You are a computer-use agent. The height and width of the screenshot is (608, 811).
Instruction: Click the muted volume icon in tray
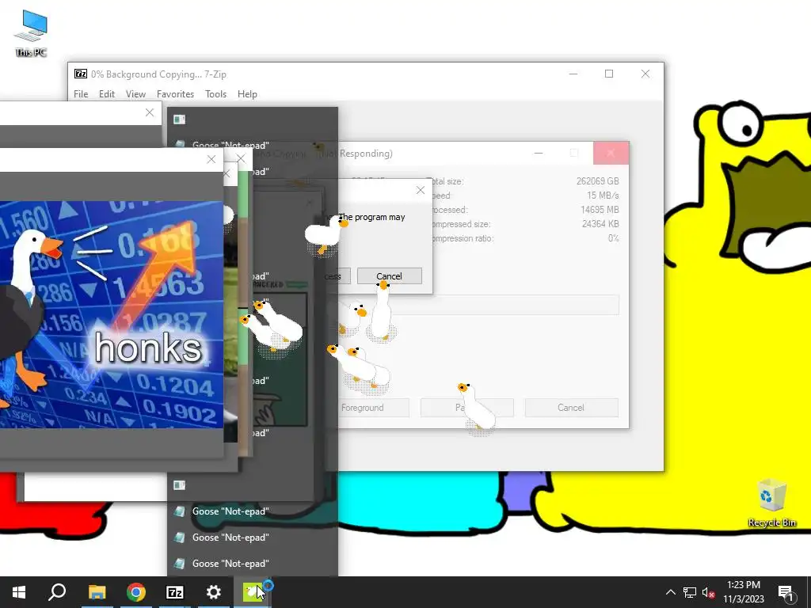point(708,592)
